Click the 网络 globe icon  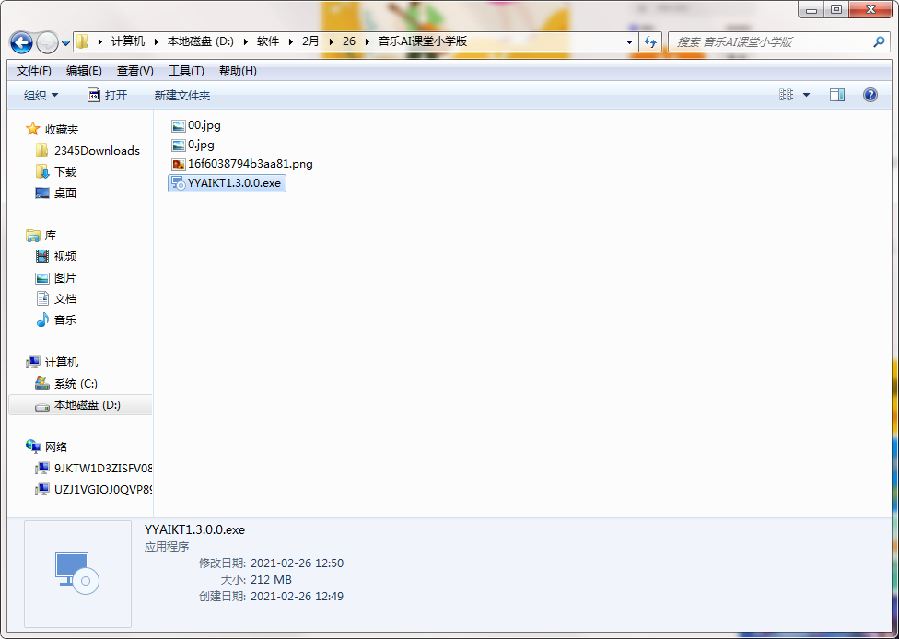[x=32, y=447]
